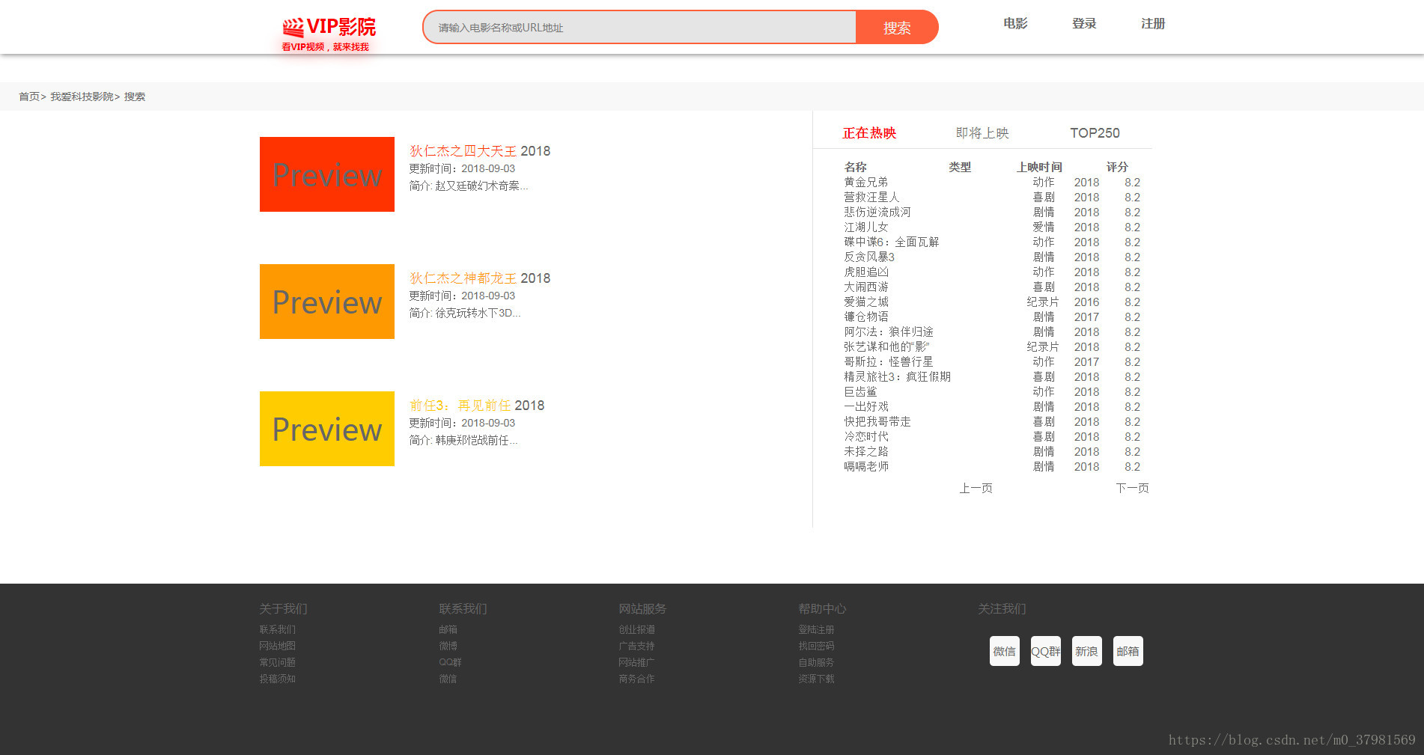Go to 首页 in breadcrumb
1424x755 pixels.
[x=29, y=97]
